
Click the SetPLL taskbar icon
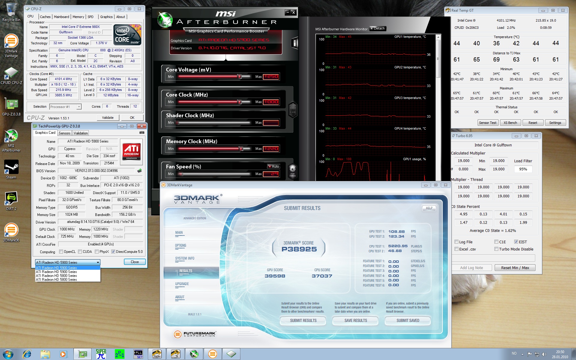pos(138,354)
